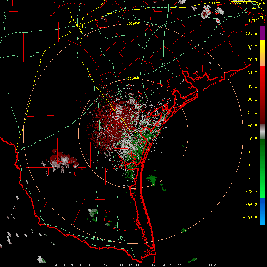Click the yellow-orange segment of the color bar

coord(262,53)
